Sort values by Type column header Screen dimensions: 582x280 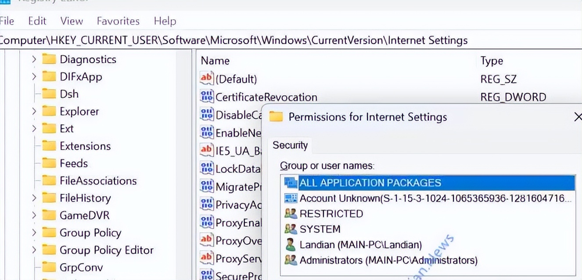tap(492, 61)
